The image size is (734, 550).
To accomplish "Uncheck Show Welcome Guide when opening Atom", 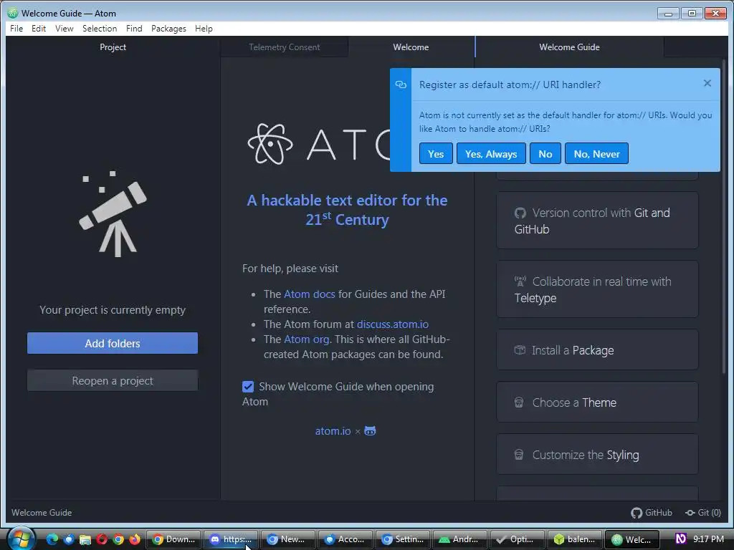I will tap(248, 387).
